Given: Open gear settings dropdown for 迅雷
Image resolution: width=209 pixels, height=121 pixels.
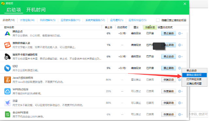Looking at the screenshot, I should tap(180, 103).
